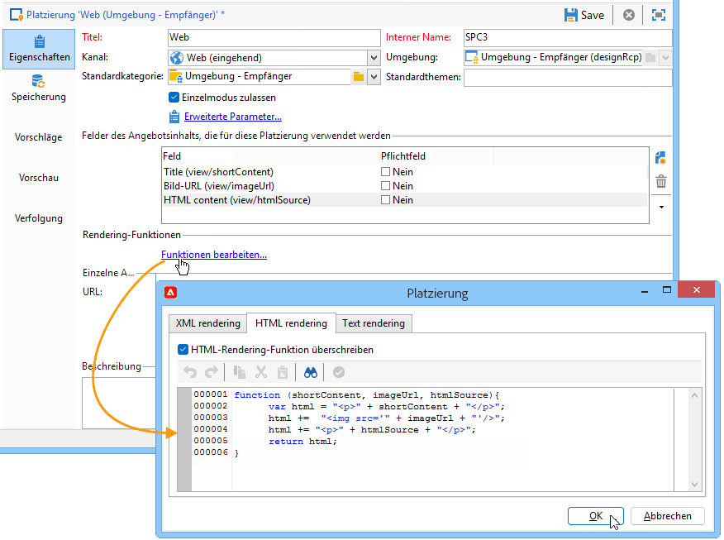
Task: Click the Feld column header
Action: [x=270, y=156]
